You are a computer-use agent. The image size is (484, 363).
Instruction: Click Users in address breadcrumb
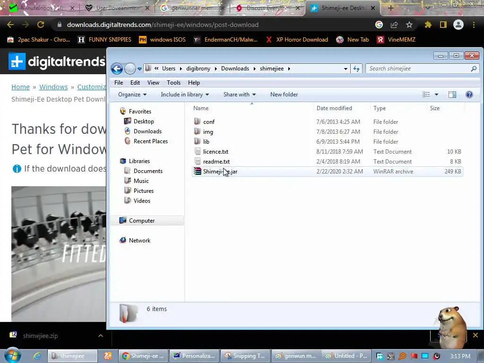tap(169, 69)
